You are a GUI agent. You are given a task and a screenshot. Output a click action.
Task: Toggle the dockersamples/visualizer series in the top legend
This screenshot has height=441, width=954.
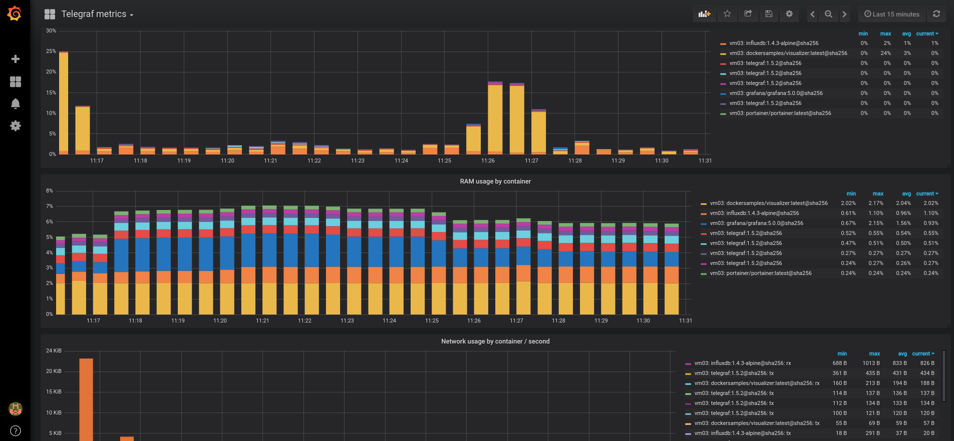(788, 53)
